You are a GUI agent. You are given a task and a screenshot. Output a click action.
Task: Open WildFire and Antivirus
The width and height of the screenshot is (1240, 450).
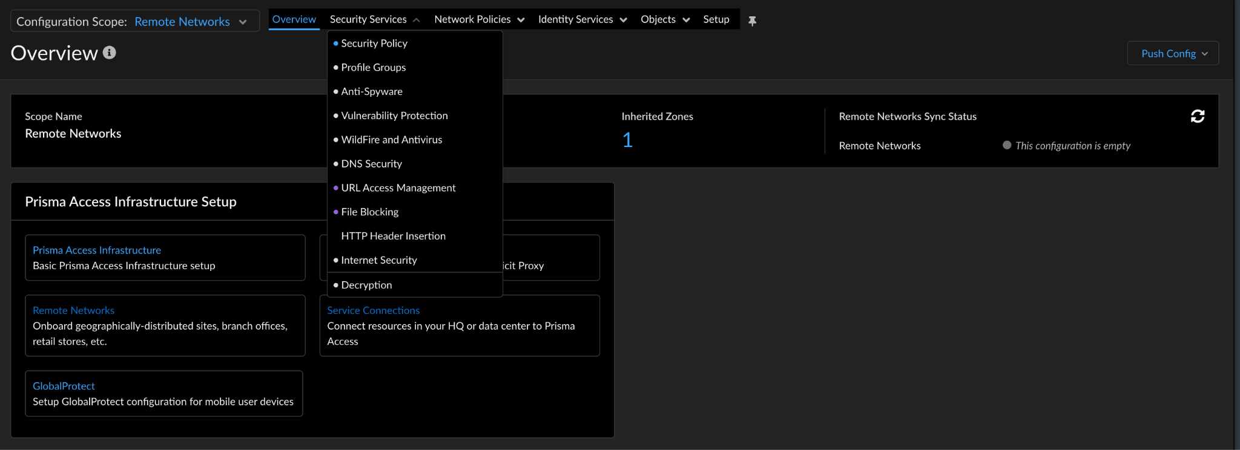tap(415, 140)
